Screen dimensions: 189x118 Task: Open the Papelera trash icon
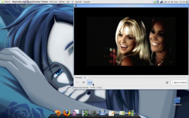[x=177, y=101]
